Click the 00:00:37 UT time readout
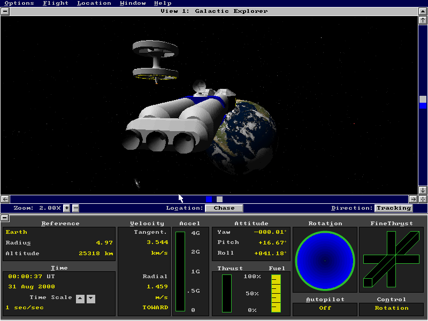 pos(32,276)
